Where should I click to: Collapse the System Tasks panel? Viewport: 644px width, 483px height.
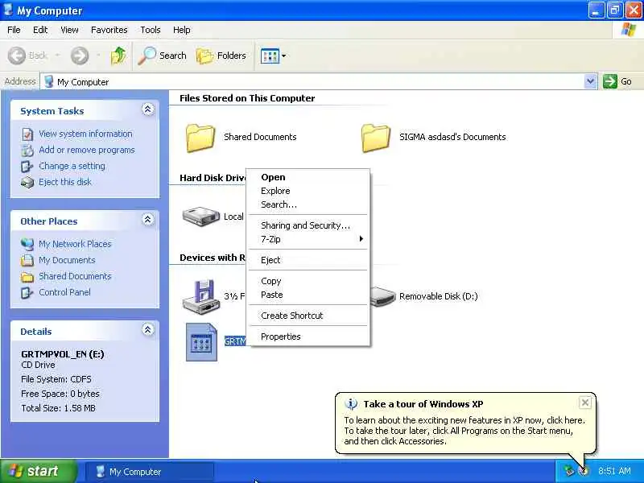coord(148,109)
